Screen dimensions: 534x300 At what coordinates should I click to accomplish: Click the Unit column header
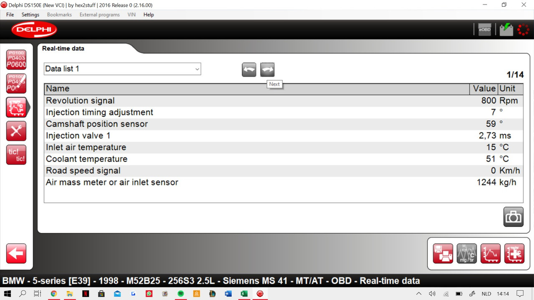click(x=510, y=89)
